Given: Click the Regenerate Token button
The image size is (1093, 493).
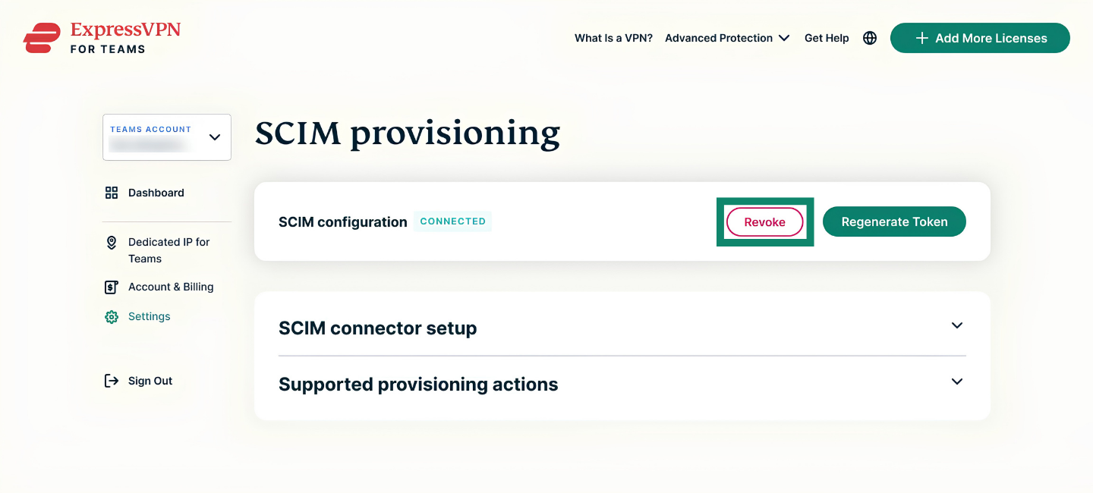Looking at the screenshot, I should click(894, 222).
